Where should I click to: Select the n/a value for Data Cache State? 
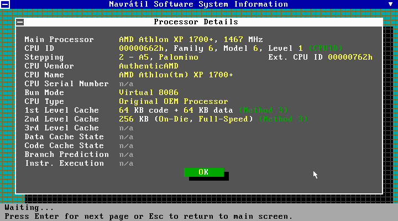tap(127, 137)
